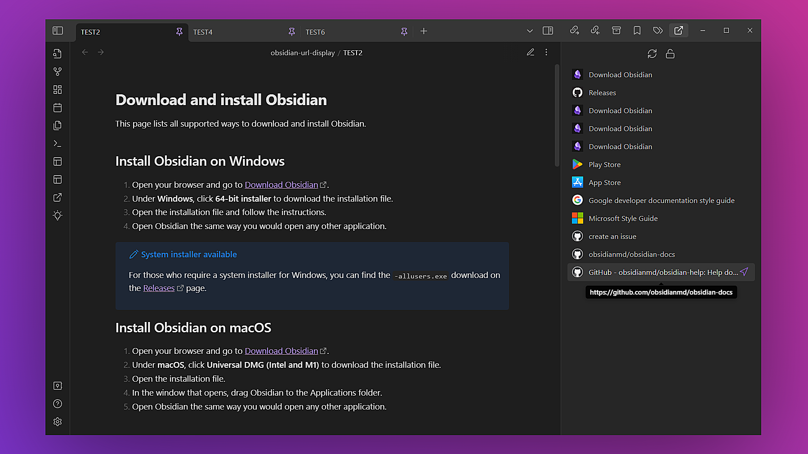Collapse the System installer available callout
Image resolution: width=808 pixels, height=454 pixels.
pos(183,254)
